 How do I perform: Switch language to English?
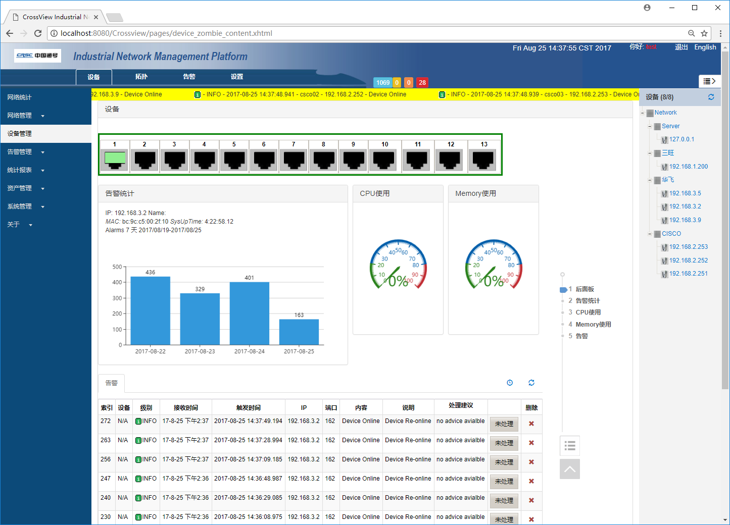705,47
